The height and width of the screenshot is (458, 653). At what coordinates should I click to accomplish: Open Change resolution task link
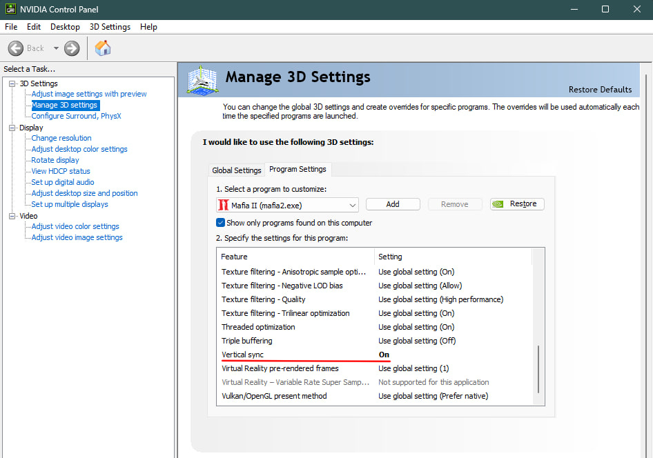61,138
